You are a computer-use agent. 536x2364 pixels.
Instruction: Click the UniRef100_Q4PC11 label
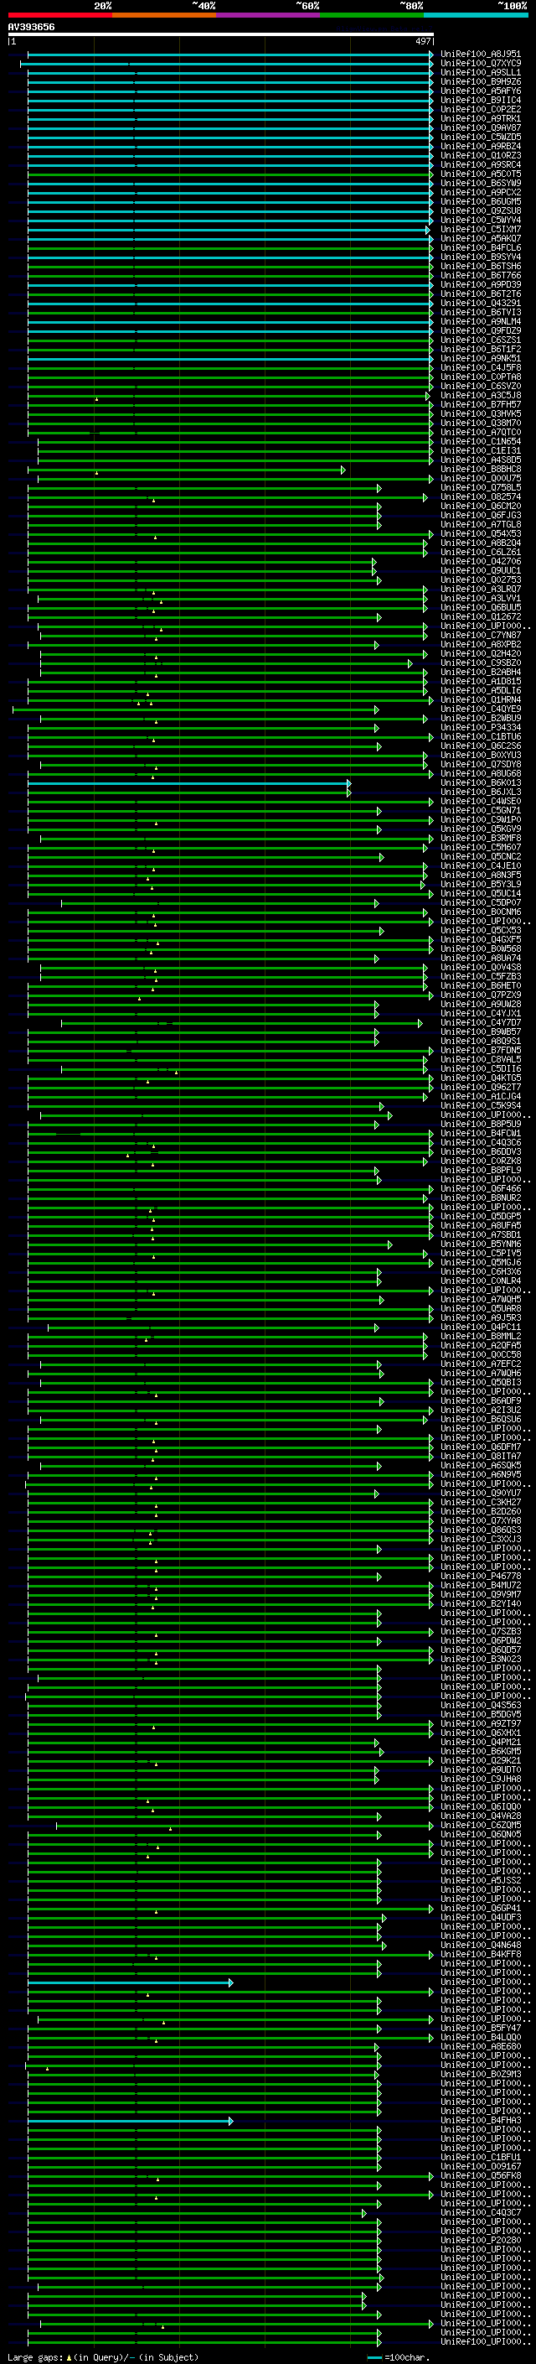pos(480,1327)
